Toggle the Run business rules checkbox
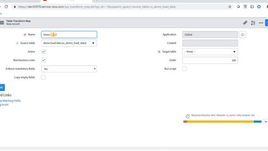 click(x=44, y=60)
